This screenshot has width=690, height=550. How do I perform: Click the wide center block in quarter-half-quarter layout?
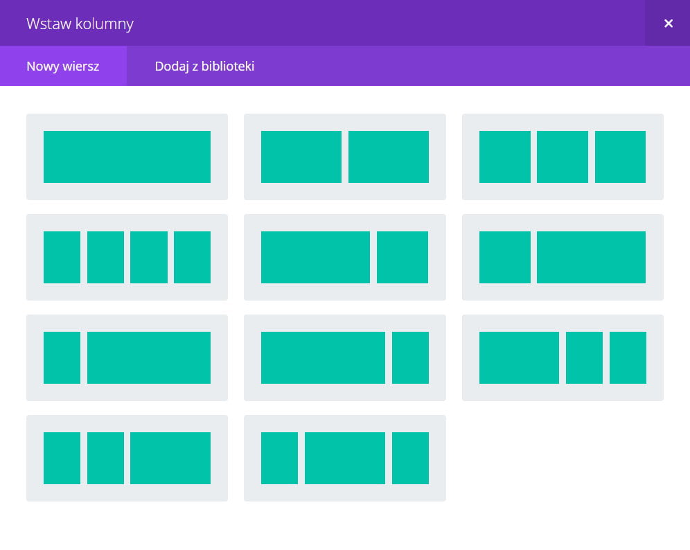point(344,458)
